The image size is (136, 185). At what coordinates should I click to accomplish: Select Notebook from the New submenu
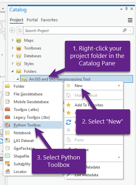(x=33, y=133)
